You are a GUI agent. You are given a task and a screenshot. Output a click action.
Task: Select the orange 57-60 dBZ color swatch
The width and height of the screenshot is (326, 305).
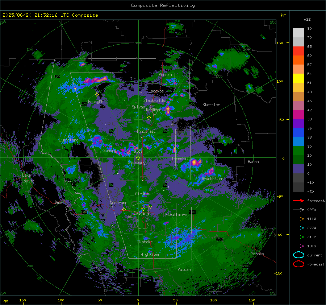(298, 60)
